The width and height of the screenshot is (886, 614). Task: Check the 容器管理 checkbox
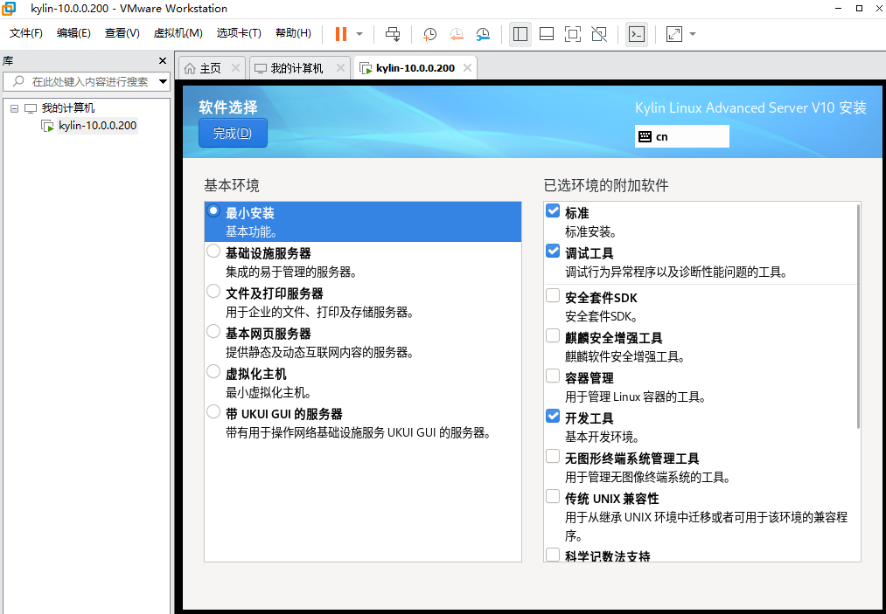tap(553, 376)
